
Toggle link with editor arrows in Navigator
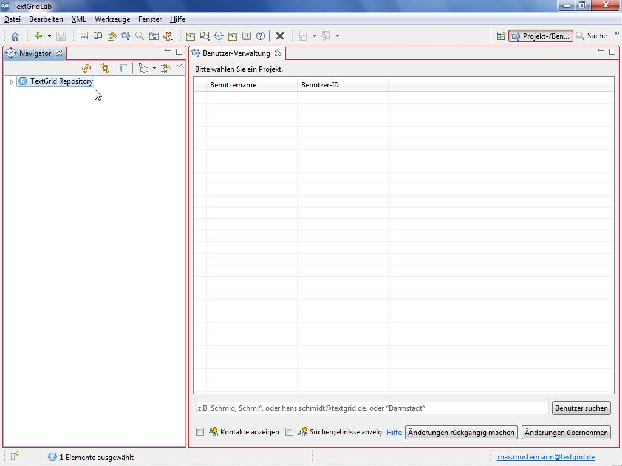[x=105, y=69]
